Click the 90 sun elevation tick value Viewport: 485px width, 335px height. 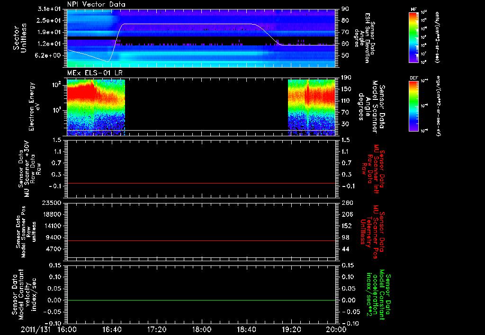[345, 9]
